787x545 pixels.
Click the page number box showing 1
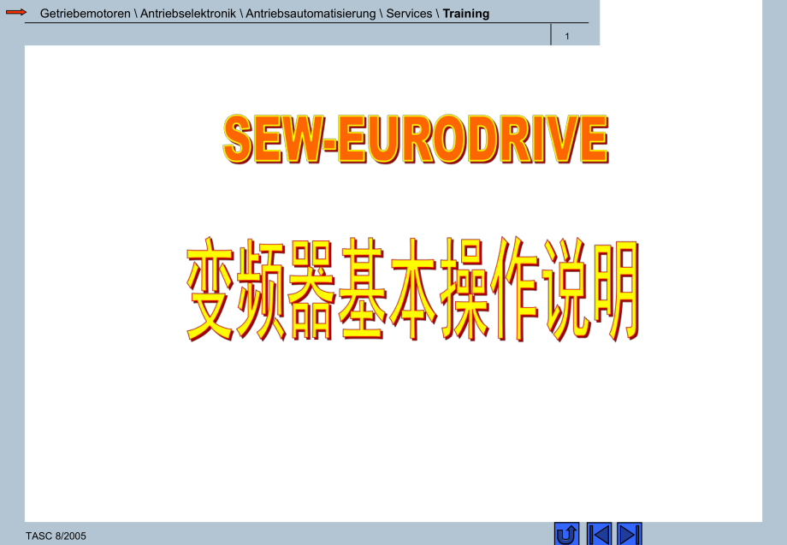coord(567,35)
